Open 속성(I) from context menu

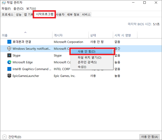(x=82, y=67)
